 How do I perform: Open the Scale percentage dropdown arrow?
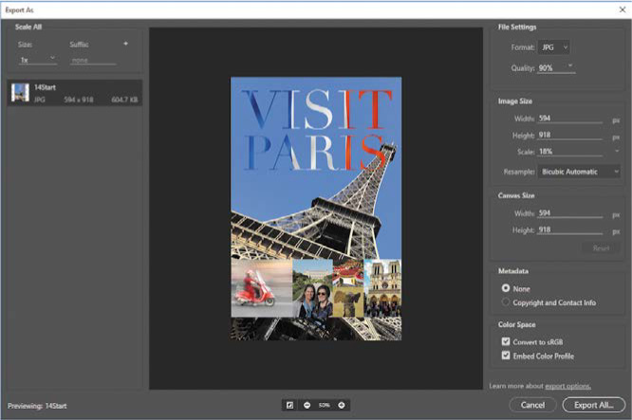[617, 151]
